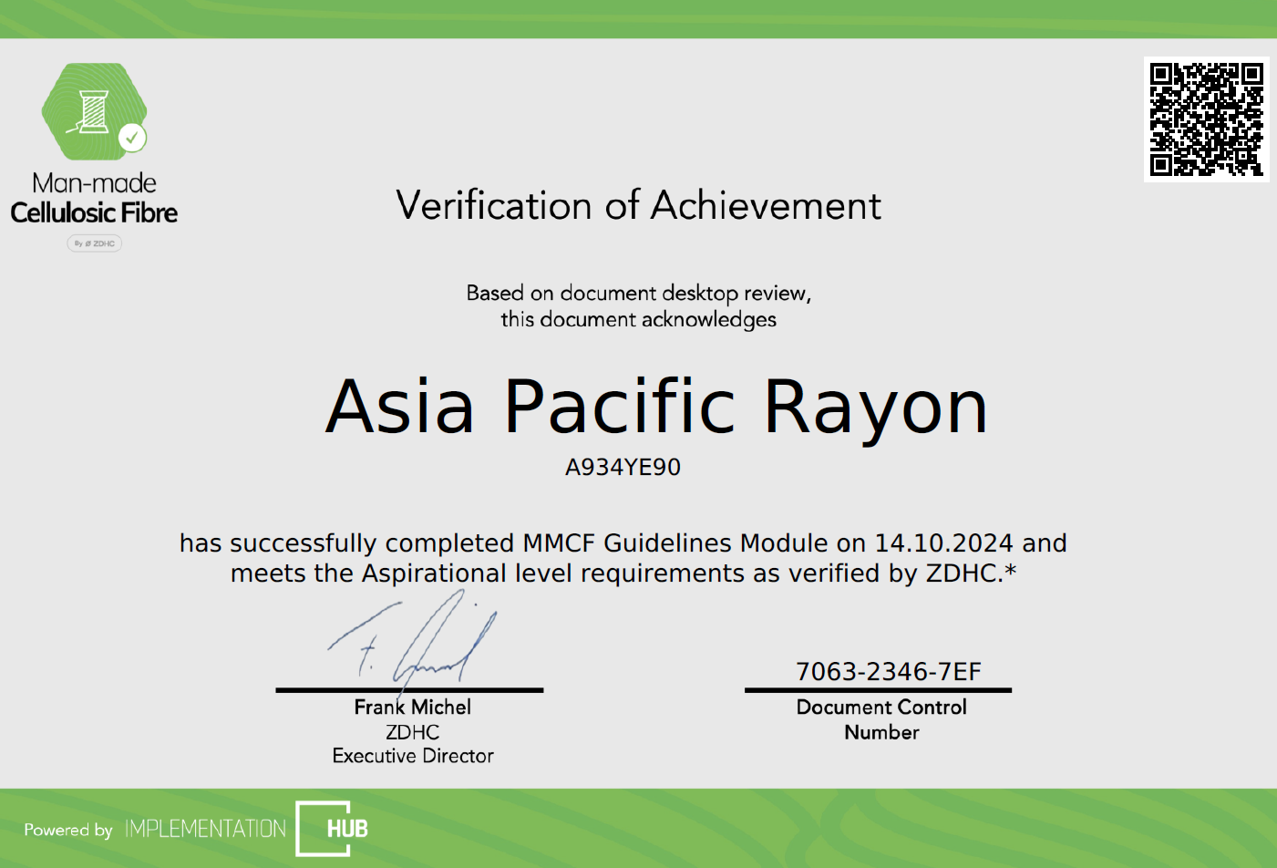Click the signature underline bar
This screenshot has width=1277, height=868.
410,690
